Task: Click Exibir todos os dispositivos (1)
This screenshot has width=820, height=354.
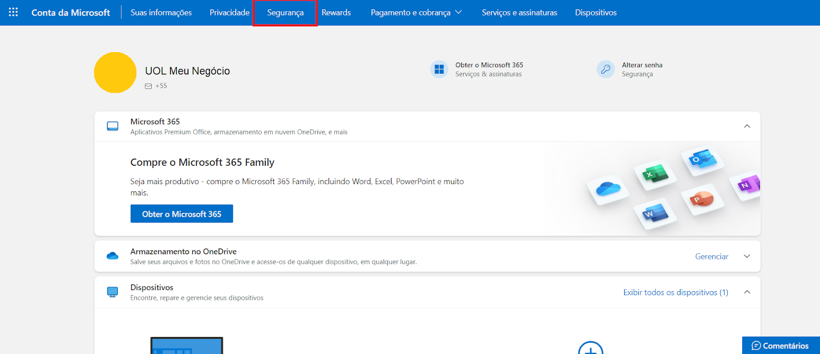Action: click(675, 292)
